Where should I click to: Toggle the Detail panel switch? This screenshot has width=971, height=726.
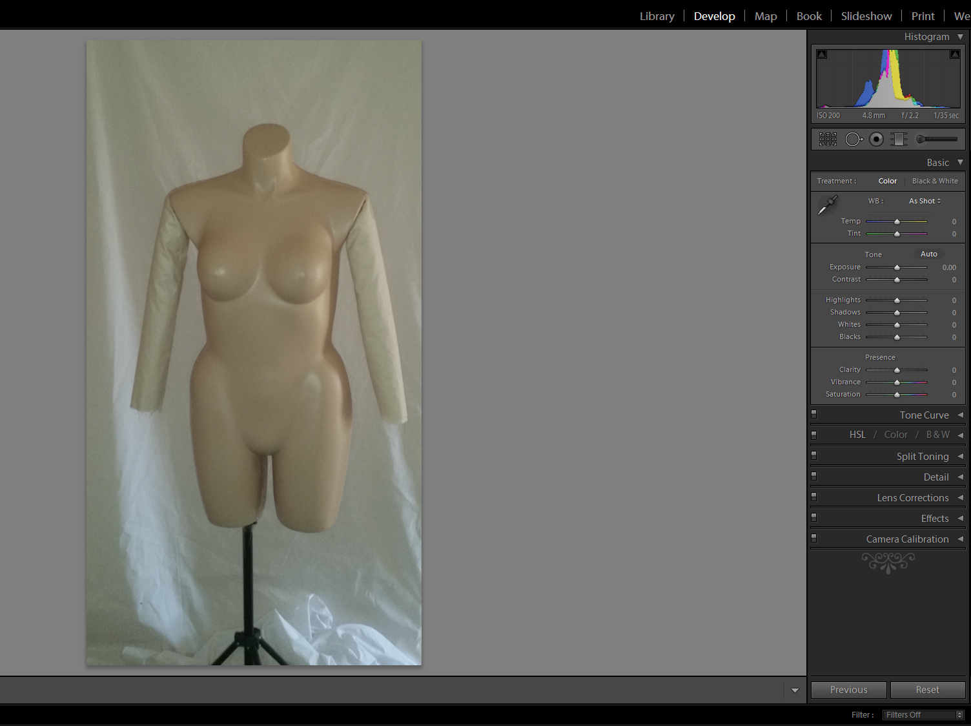pos(814,476)
